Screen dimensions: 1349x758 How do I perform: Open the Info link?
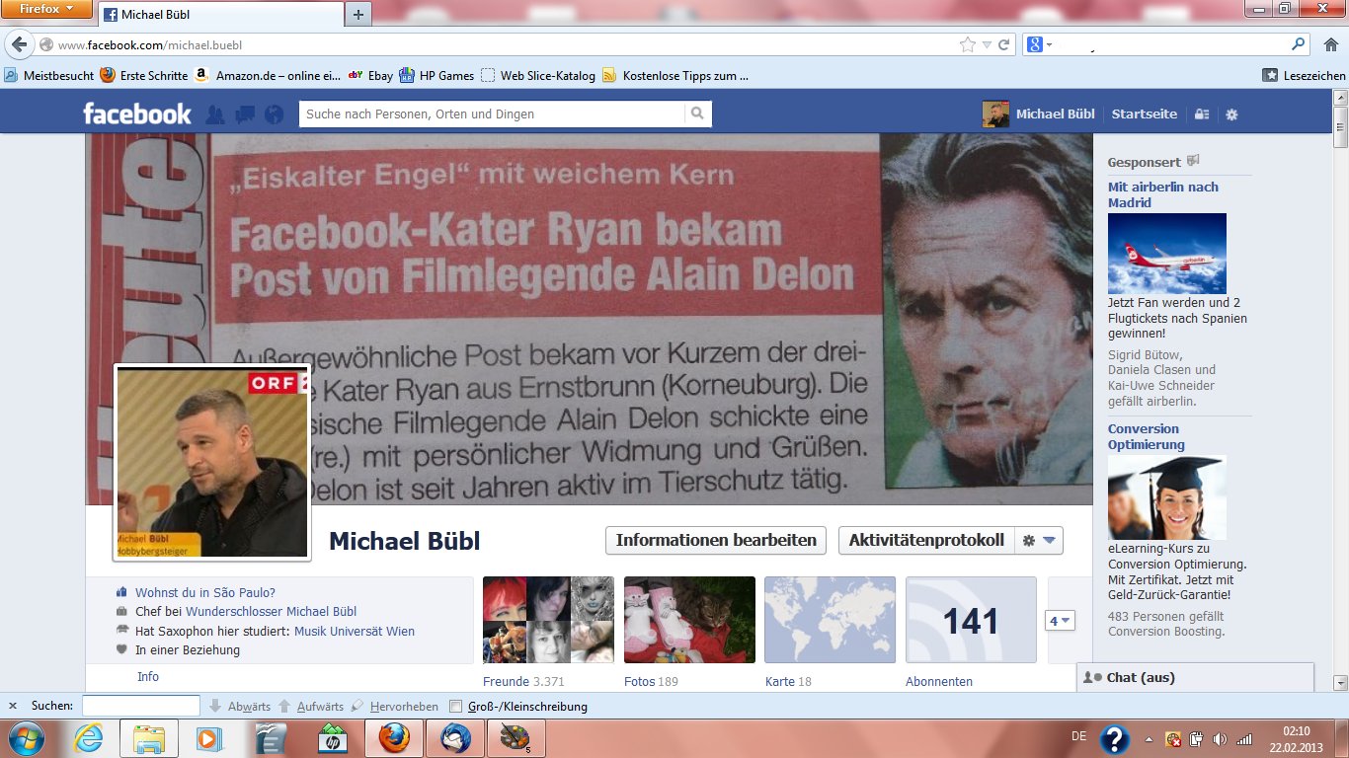148,677
